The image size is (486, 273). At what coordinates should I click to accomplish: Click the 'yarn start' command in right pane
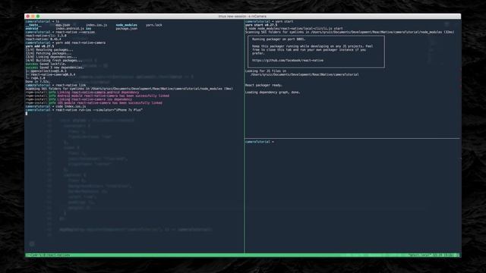(269, 21)
